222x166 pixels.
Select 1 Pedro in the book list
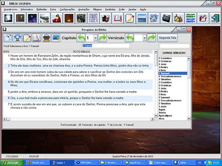point(173,67)
